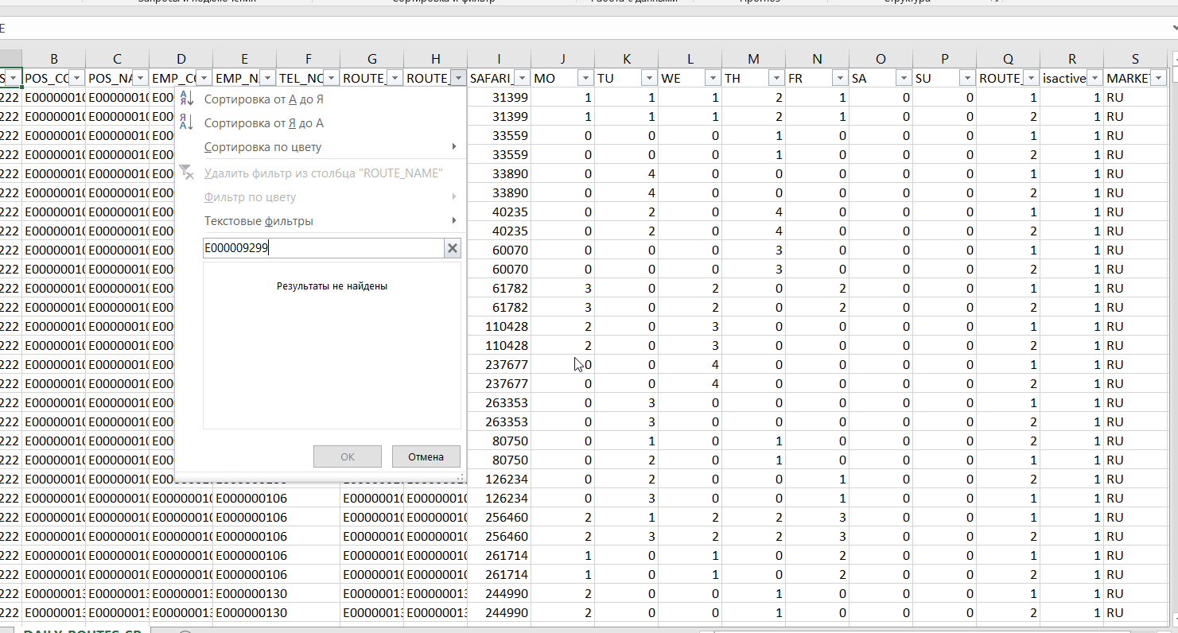The image size is (1178, 633).
Task: Select column header S
Action: [x=1135, y=59]
